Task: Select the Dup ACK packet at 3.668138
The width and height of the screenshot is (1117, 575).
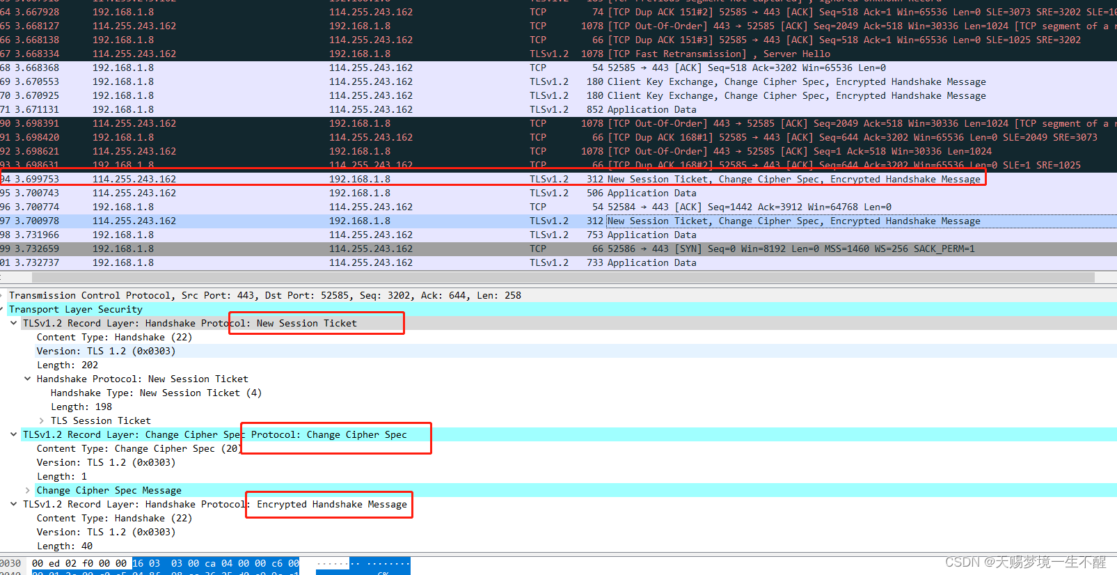Action: click(558, 40)
